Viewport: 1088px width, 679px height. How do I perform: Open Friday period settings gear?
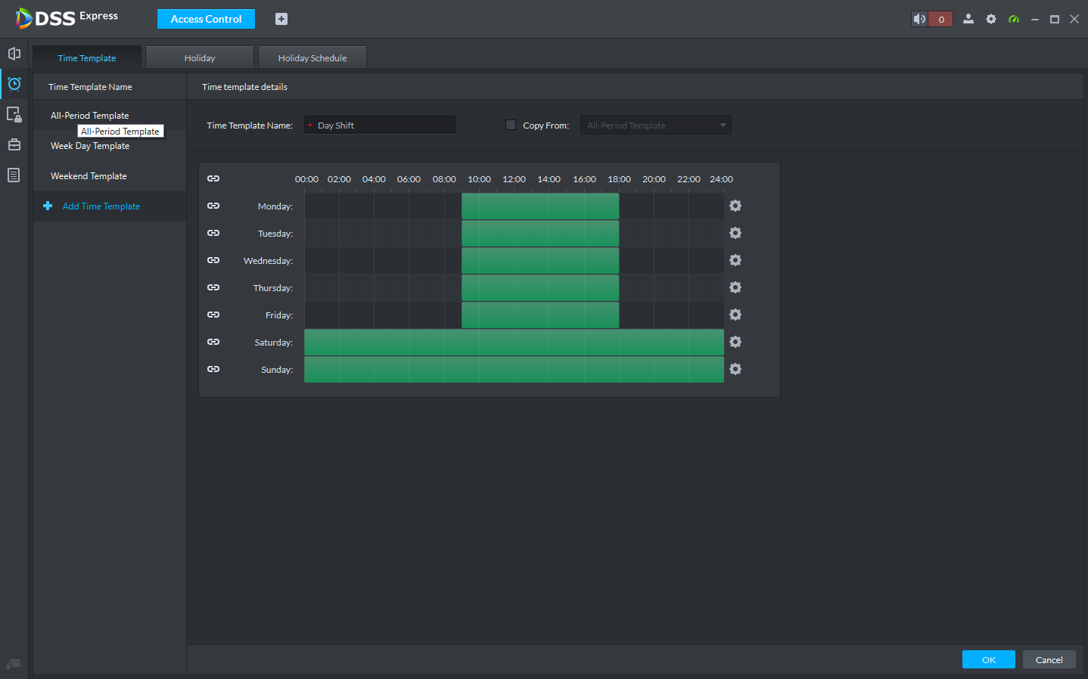click(735, 315)
